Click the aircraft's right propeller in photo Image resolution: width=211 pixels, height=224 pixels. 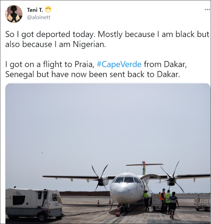coord(172,178)
